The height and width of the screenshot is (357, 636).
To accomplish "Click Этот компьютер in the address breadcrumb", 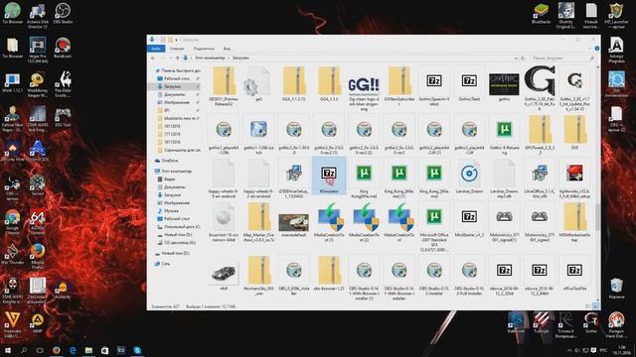I will [210, 59].
